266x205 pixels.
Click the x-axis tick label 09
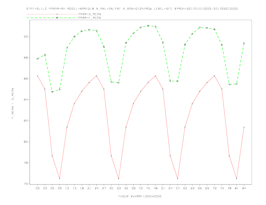click(59, 188)
